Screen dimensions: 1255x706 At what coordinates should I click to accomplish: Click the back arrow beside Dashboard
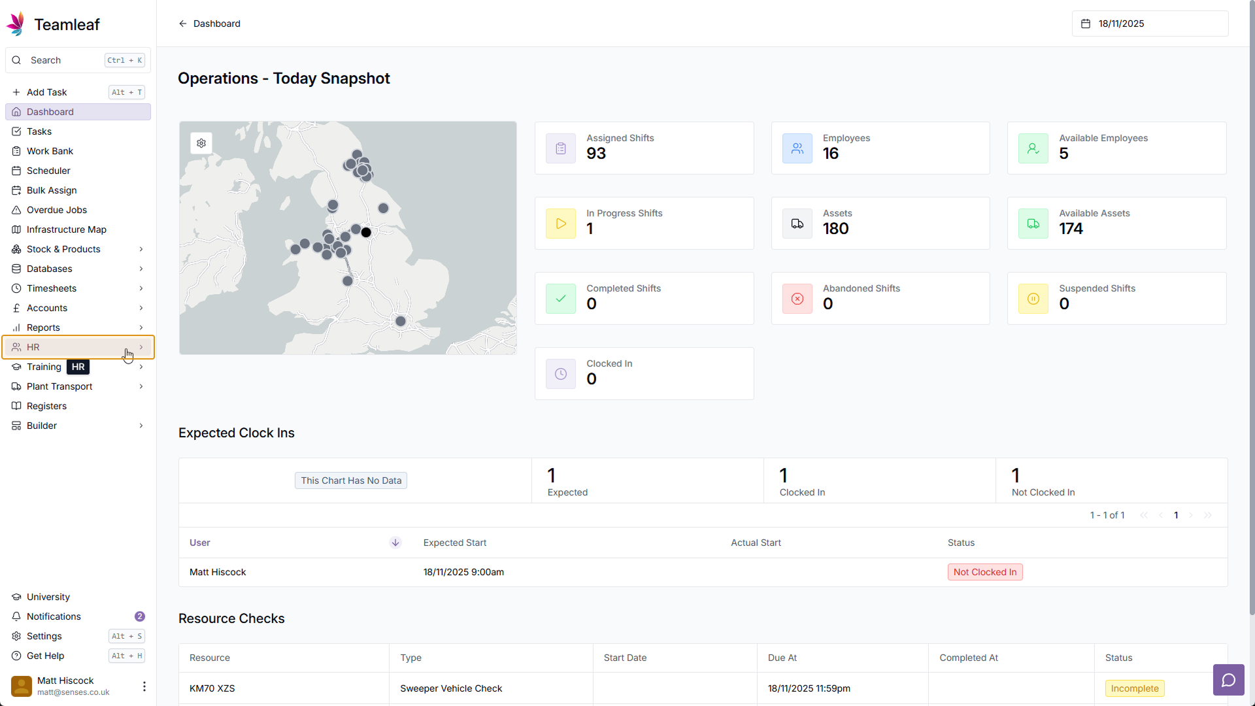point(183,24)
